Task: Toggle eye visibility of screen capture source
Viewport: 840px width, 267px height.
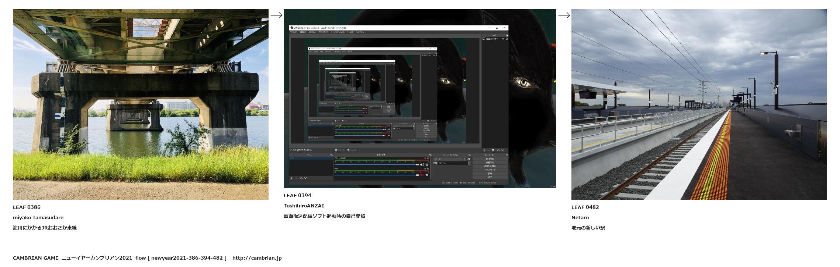Action: [503, 39]
